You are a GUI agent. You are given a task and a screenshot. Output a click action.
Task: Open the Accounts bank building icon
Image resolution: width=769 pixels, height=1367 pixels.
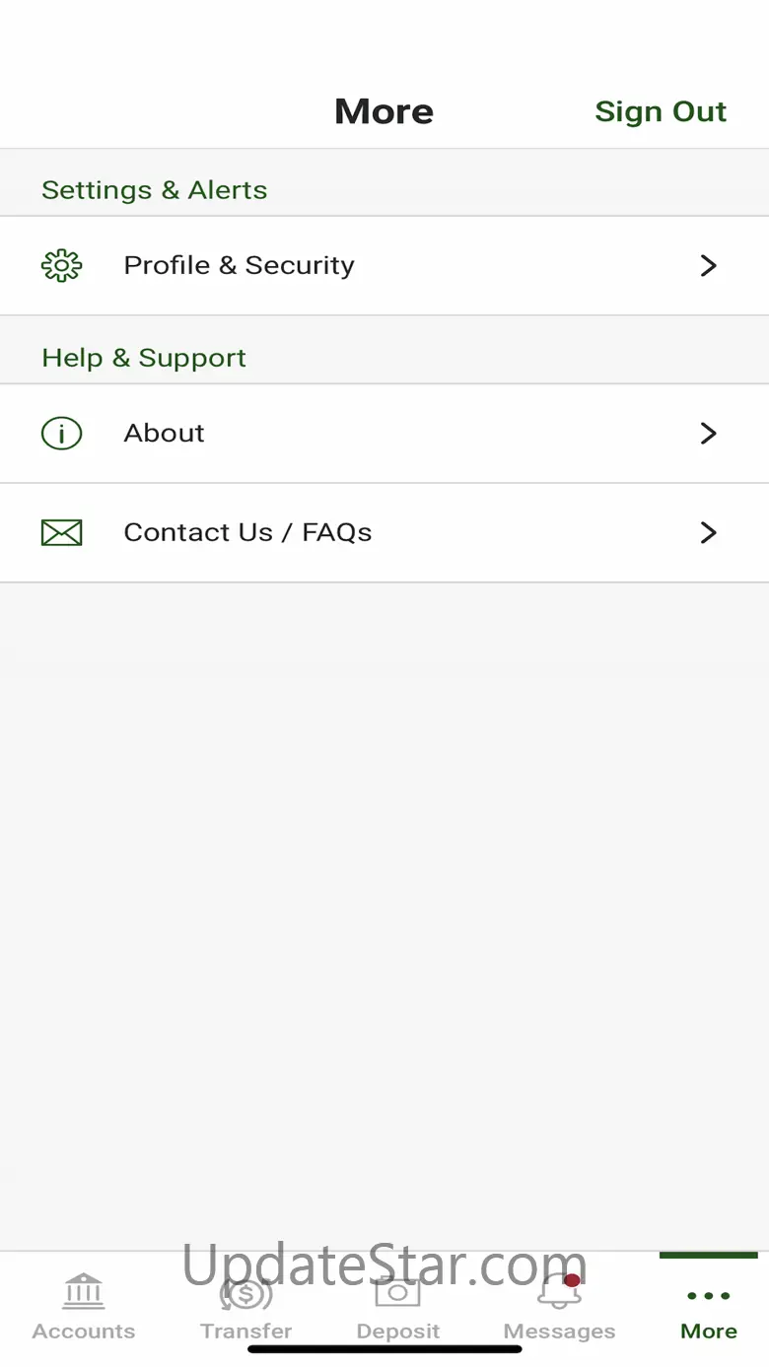pos(84,1291)
